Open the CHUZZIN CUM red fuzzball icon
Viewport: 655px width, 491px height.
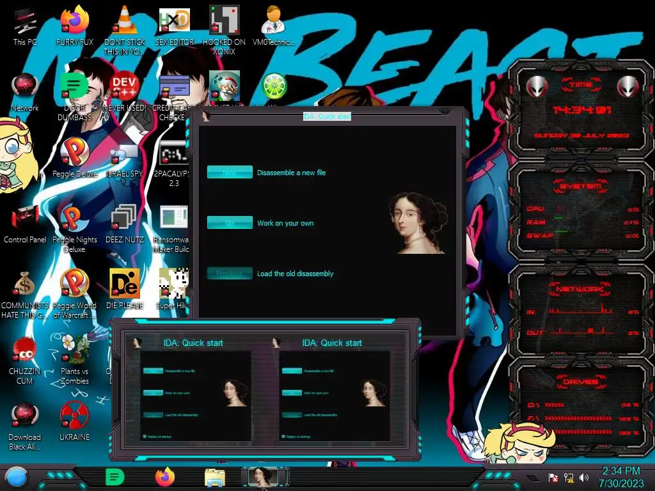[x=25, y=361]
